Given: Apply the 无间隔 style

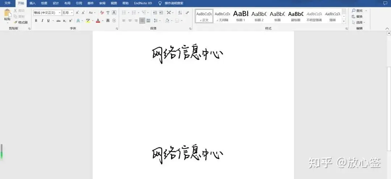Looking at the screenshot, I should (x=222, y=16).
